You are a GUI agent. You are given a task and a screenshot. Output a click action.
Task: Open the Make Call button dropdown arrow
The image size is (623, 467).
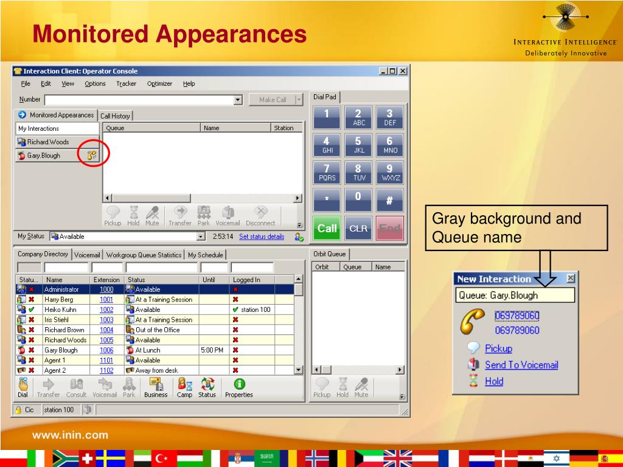click(299, 100)
